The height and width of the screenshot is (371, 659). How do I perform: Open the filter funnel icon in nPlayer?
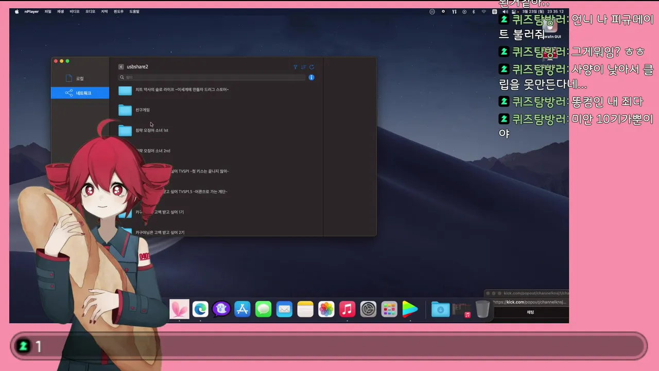296,67
